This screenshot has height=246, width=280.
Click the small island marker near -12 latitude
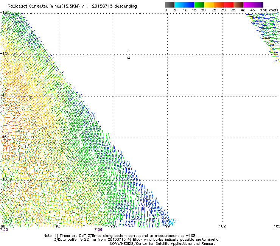pos(129,58)
